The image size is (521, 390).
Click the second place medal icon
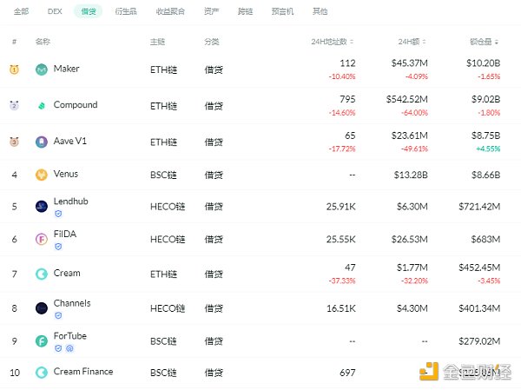pyautogui.click(x=14, y=105)
